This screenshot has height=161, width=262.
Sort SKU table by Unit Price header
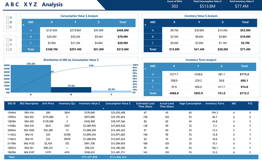(48, 103)
